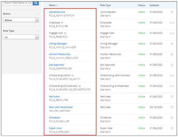
Task: Click the ROLE_HIRING_MANAGER code text
Action: pos(62,47)
